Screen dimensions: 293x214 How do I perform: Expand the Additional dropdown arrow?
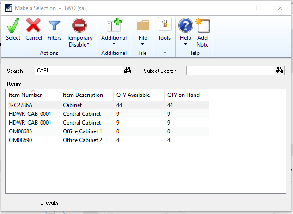pyautogui.click(x=114, y=44)
